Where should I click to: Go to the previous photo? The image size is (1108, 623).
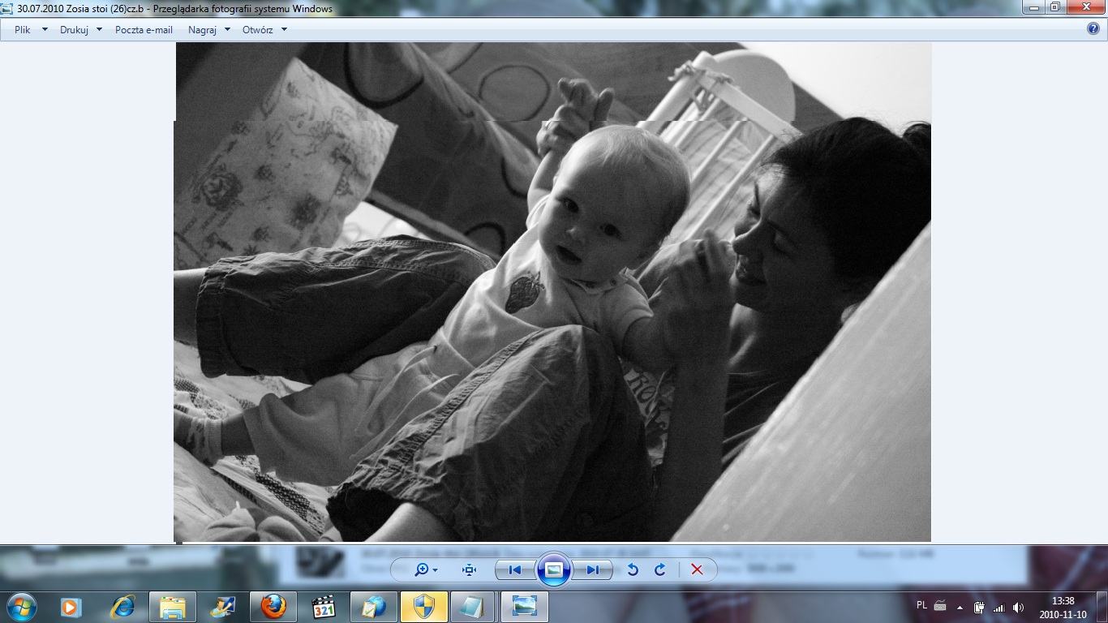515,569
